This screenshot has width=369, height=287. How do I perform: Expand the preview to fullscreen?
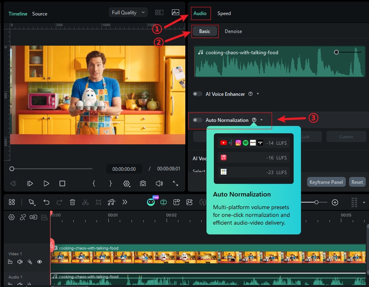pos(176,183)
